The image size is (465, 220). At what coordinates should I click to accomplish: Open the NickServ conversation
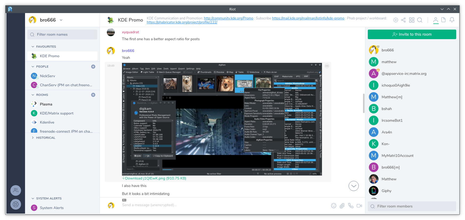(x=62, y=76)
